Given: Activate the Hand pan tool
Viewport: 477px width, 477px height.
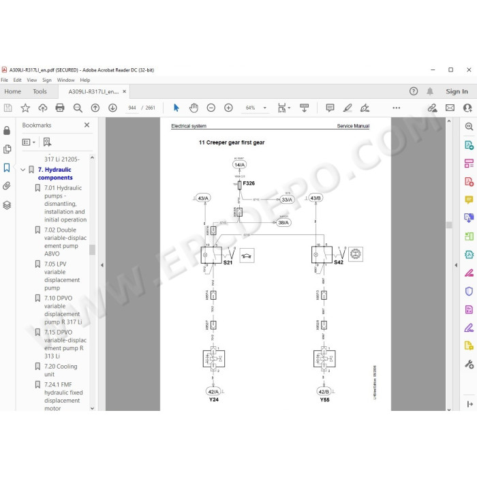Looking at the screenshot, I should coord(194,108).
